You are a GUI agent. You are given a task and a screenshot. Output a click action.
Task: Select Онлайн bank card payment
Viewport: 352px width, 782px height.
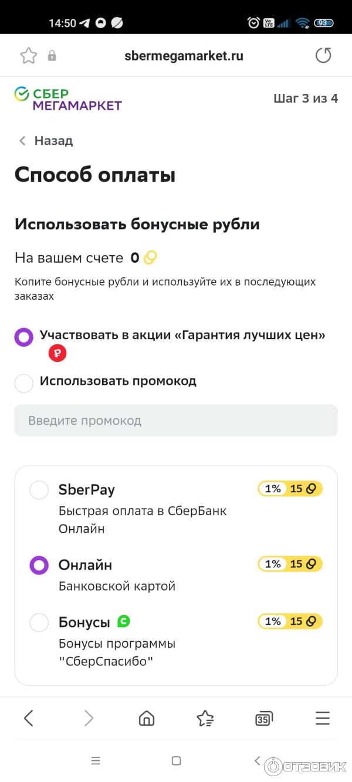39,566
